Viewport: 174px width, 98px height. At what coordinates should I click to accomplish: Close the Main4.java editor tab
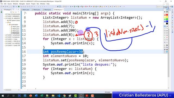63,10
